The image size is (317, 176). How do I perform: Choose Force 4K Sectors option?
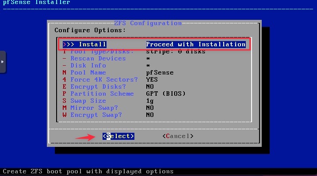click(x=100, y=80)
